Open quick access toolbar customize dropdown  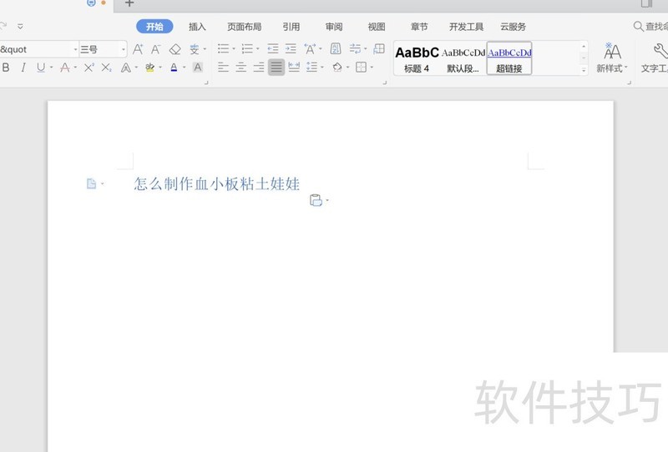20,27
